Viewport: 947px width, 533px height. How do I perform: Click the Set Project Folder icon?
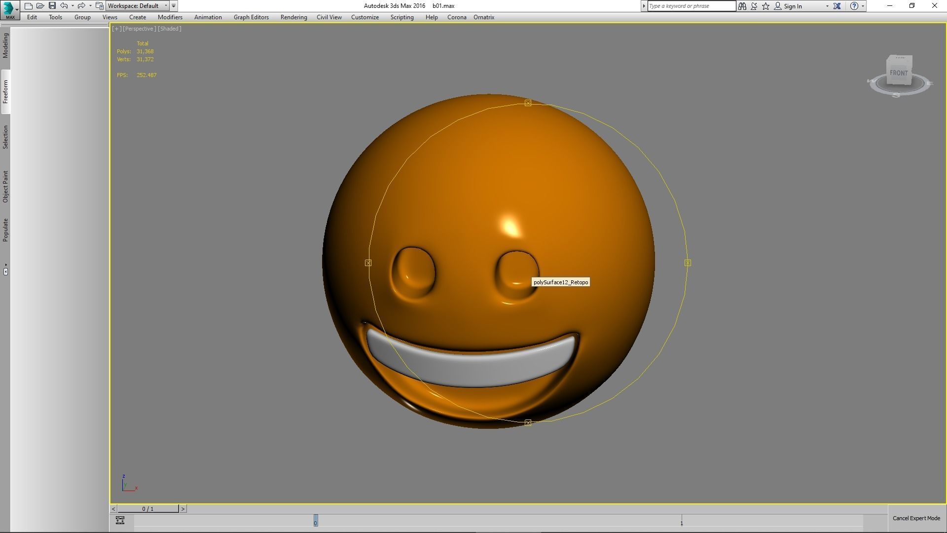coord(100,6)
